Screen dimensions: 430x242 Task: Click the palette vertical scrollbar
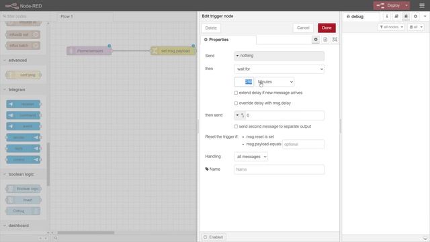pyautogui.click(x=48, y=164)
